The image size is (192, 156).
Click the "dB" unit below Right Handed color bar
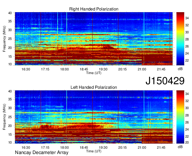tap(180, 69)
